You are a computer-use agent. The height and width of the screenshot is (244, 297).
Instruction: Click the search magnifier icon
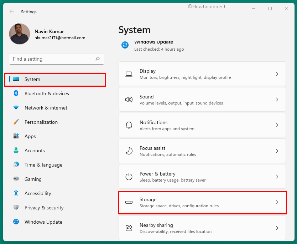click(98, 59)
